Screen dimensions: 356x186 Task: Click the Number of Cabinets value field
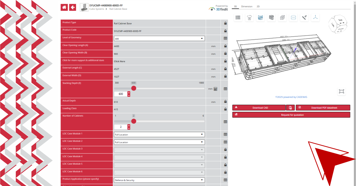tap(120, 127)
